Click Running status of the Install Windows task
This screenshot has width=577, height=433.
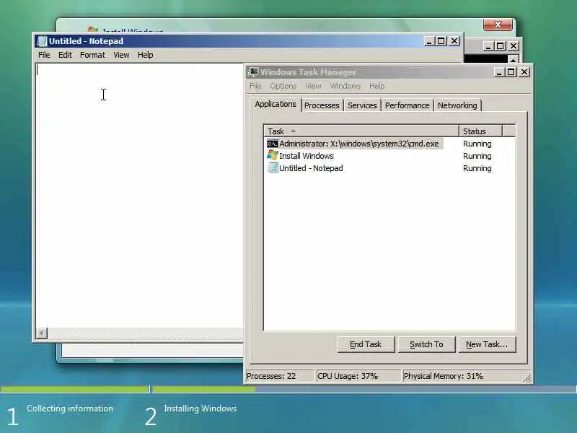point(477,156)
